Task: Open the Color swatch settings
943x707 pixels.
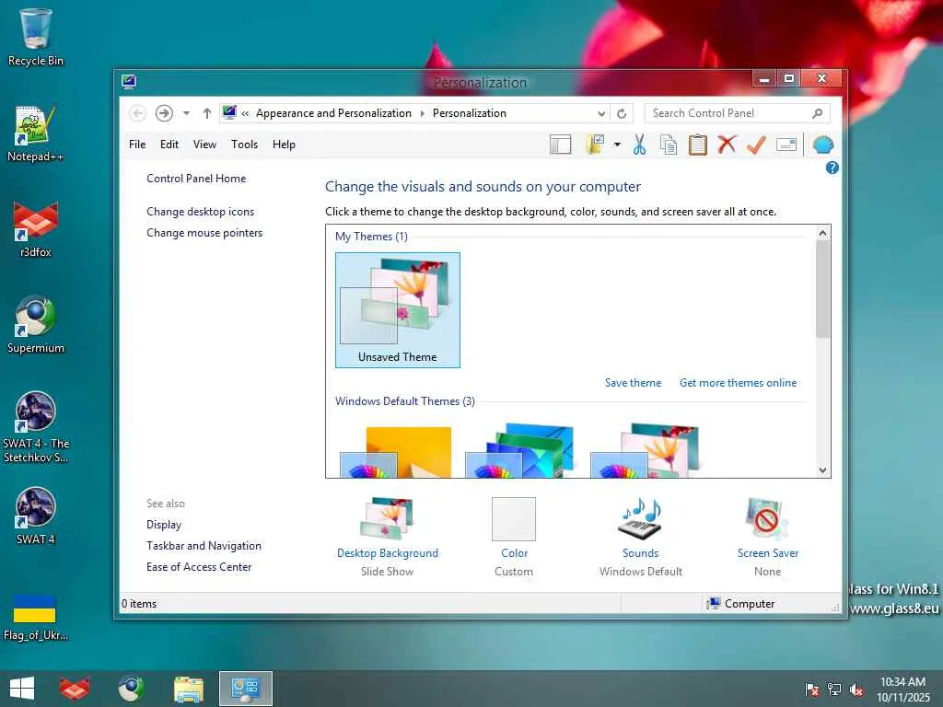Action: click(x=514, y=537)
